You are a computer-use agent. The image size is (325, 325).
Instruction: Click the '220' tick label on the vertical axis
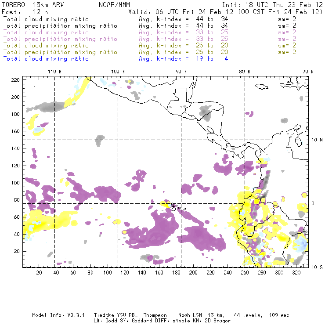coord(15,80)
